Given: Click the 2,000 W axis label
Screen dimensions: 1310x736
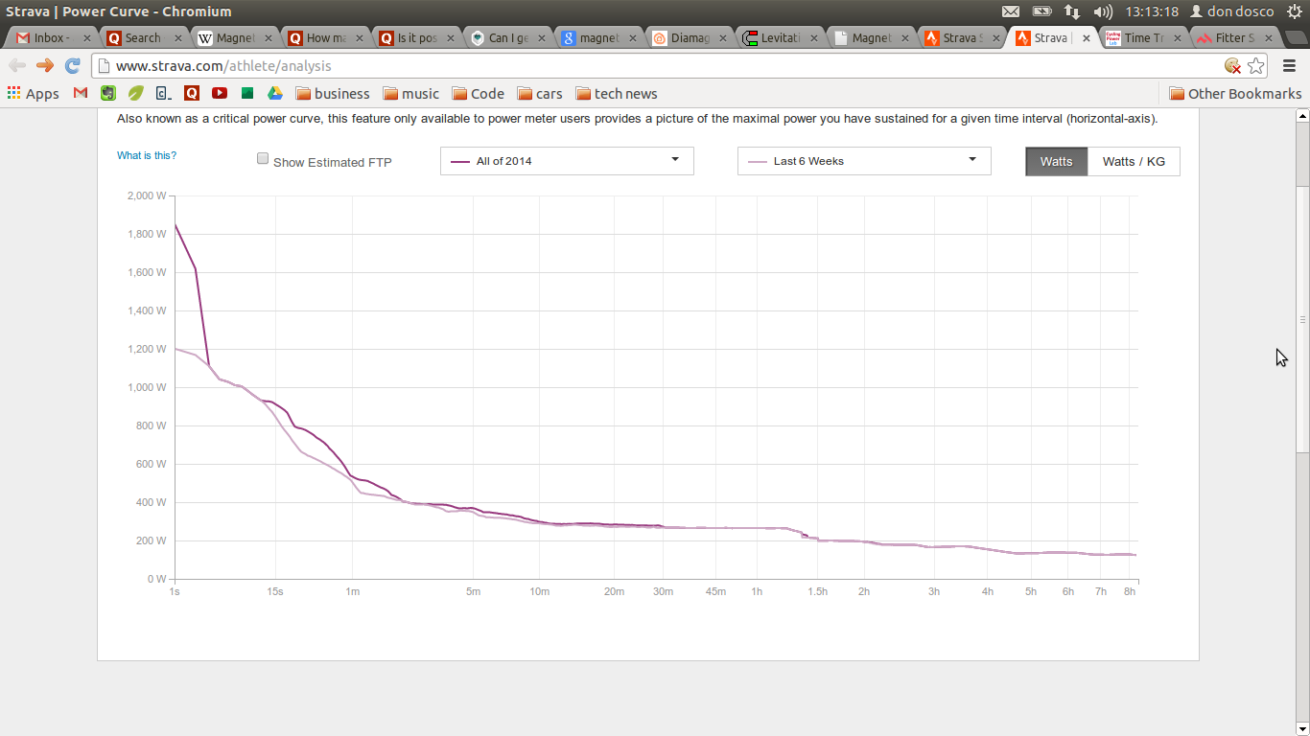Looking at the screenshot, I should pyautogui.click(x=147, y=195).
